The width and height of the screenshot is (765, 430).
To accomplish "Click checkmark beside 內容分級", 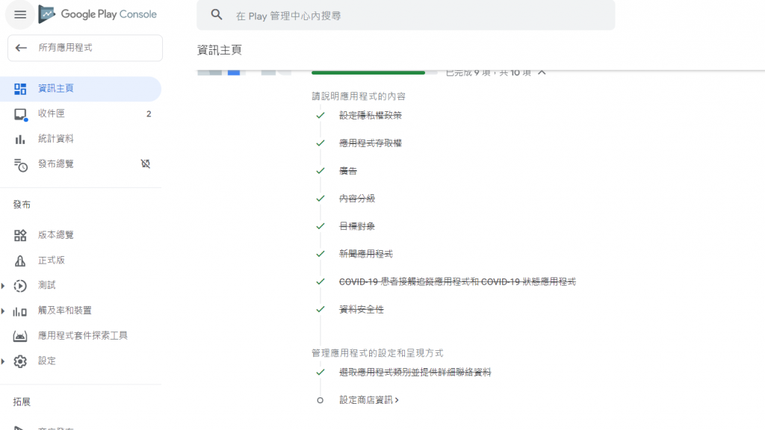I will [320, 199].
